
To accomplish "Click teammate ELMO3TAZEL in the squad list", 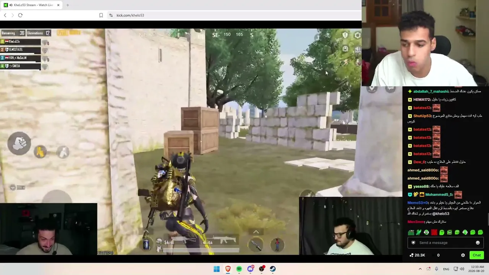I will pos(20,50).
